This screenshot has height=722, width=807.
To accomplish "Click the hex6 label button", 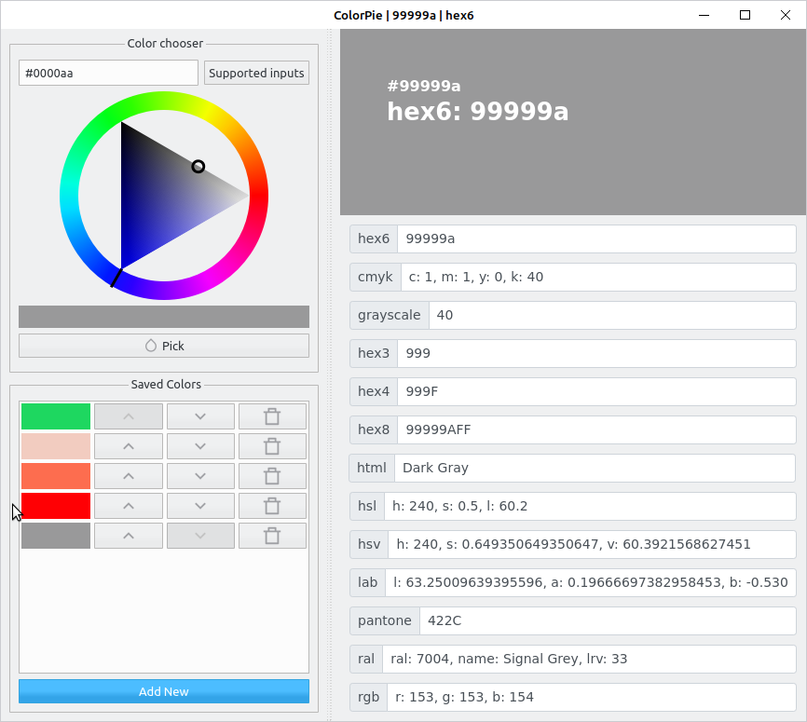I will (374, 238).
